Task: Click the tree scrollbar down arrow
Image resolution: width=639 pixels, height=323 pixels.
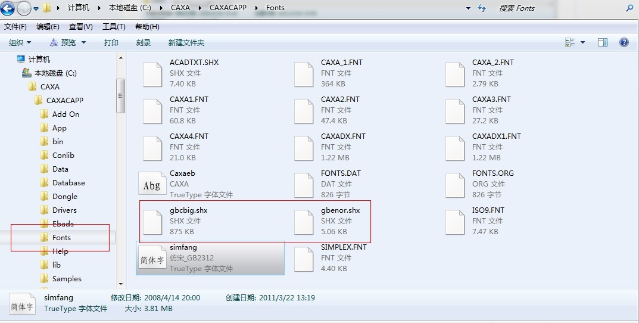Action: 121,284
